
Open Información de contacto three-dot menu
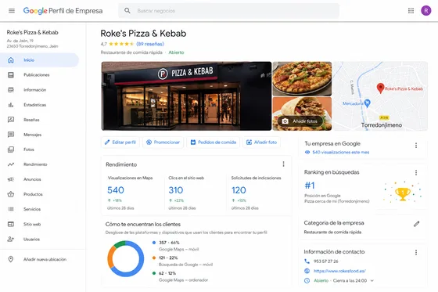point(416,253)
